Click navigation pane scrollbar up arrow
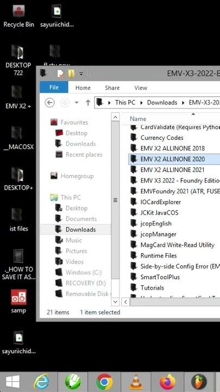Viewport: 220px width, 392px height. pyautogui.click(x=115, y=117)
